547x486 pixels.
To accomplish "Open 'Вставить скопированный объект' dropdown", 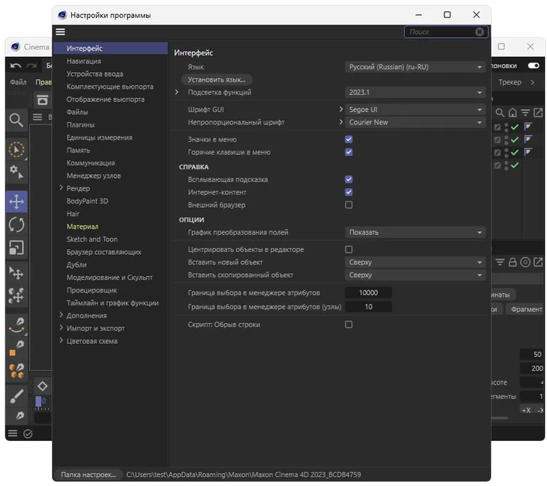I will tap(415, 275).
